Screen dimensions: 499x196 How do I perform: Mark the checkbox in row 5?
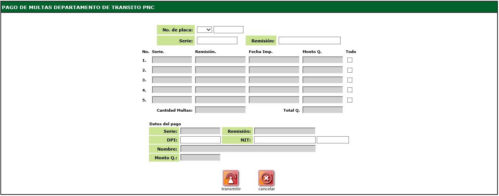pyautogui.click(x=350, y=100)
